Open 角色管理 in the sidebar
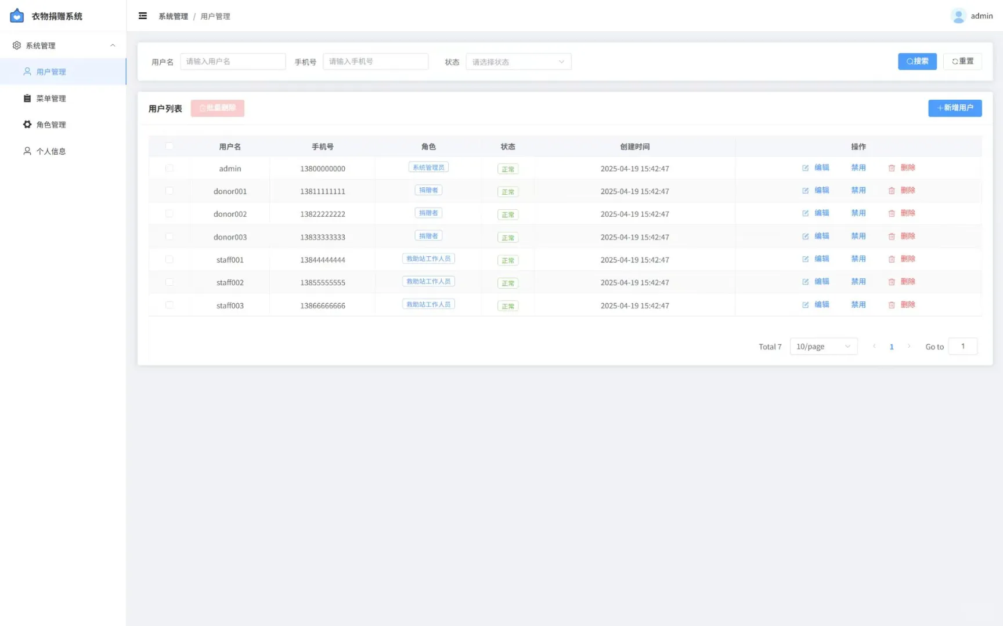1003x626 pixels. click(63, 124)
